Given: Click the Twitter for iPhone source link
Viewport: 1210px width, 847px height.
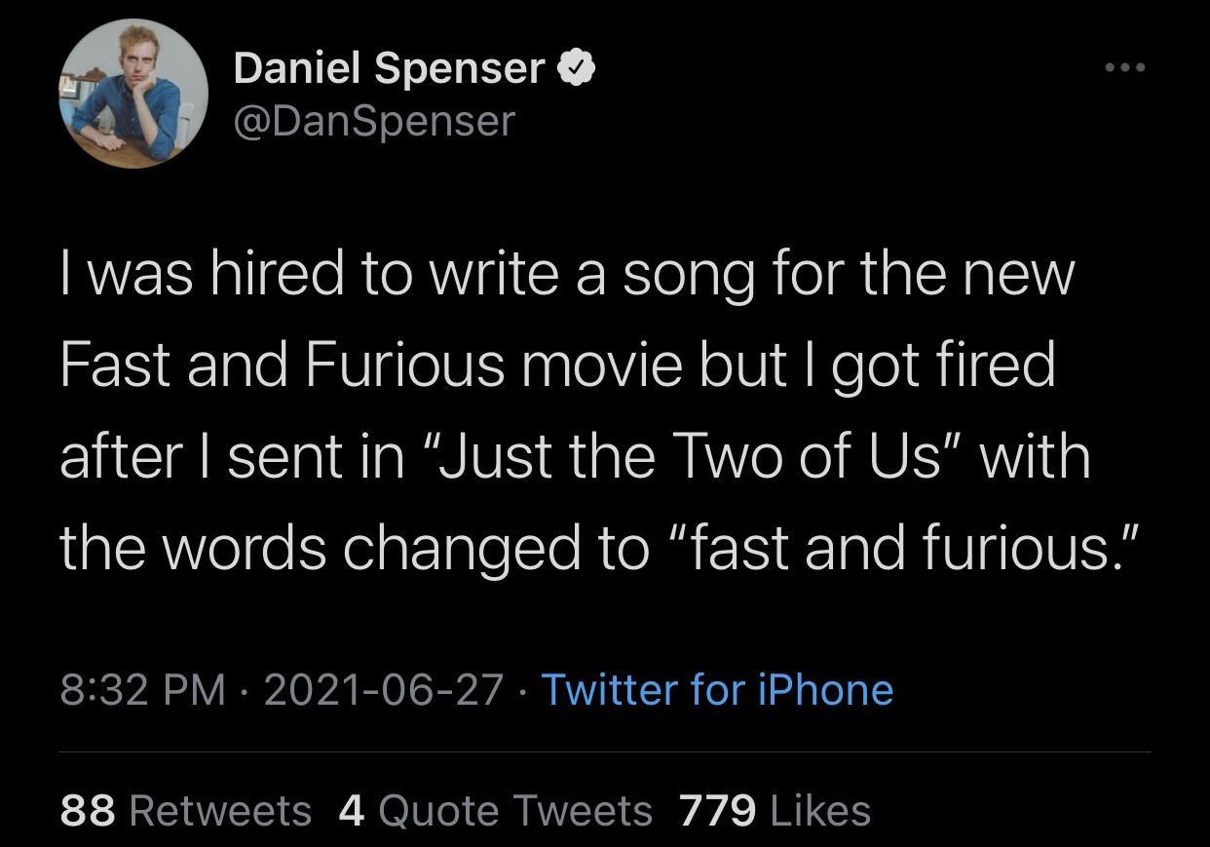Looking at the screenshot, I should [717, 690].
